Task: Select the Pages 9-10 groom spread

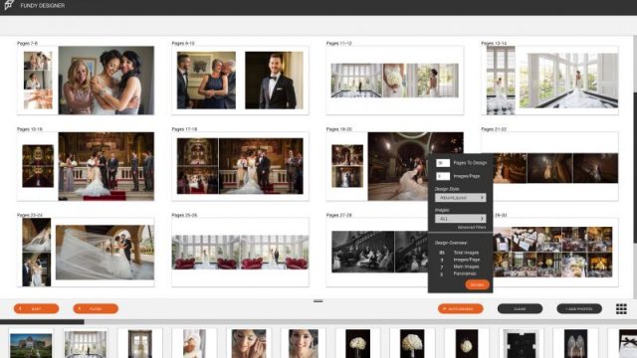Action: click(240, 81)
